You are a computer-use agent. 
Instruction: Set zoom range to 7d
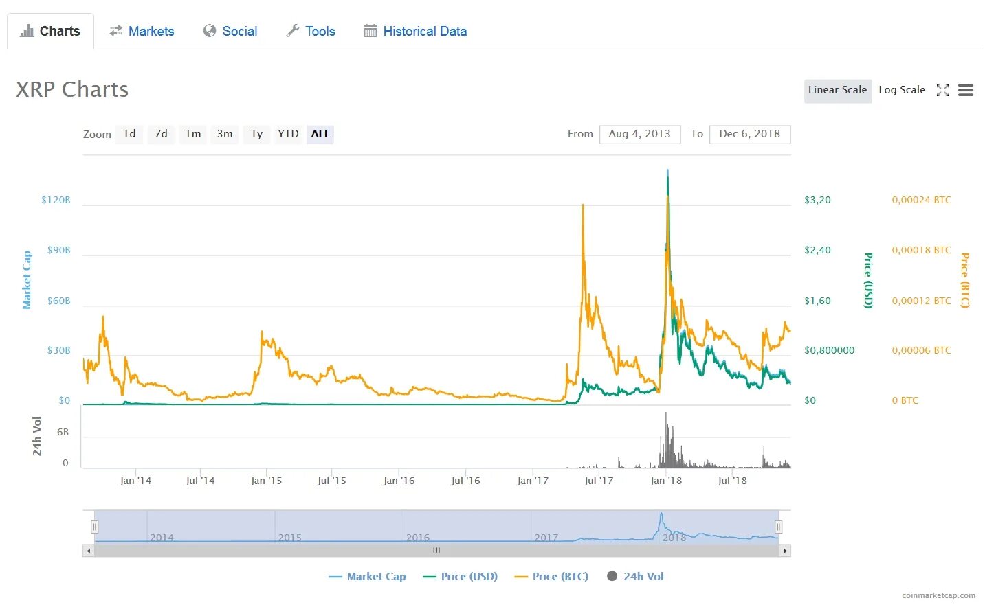click(x=162, y=134)
